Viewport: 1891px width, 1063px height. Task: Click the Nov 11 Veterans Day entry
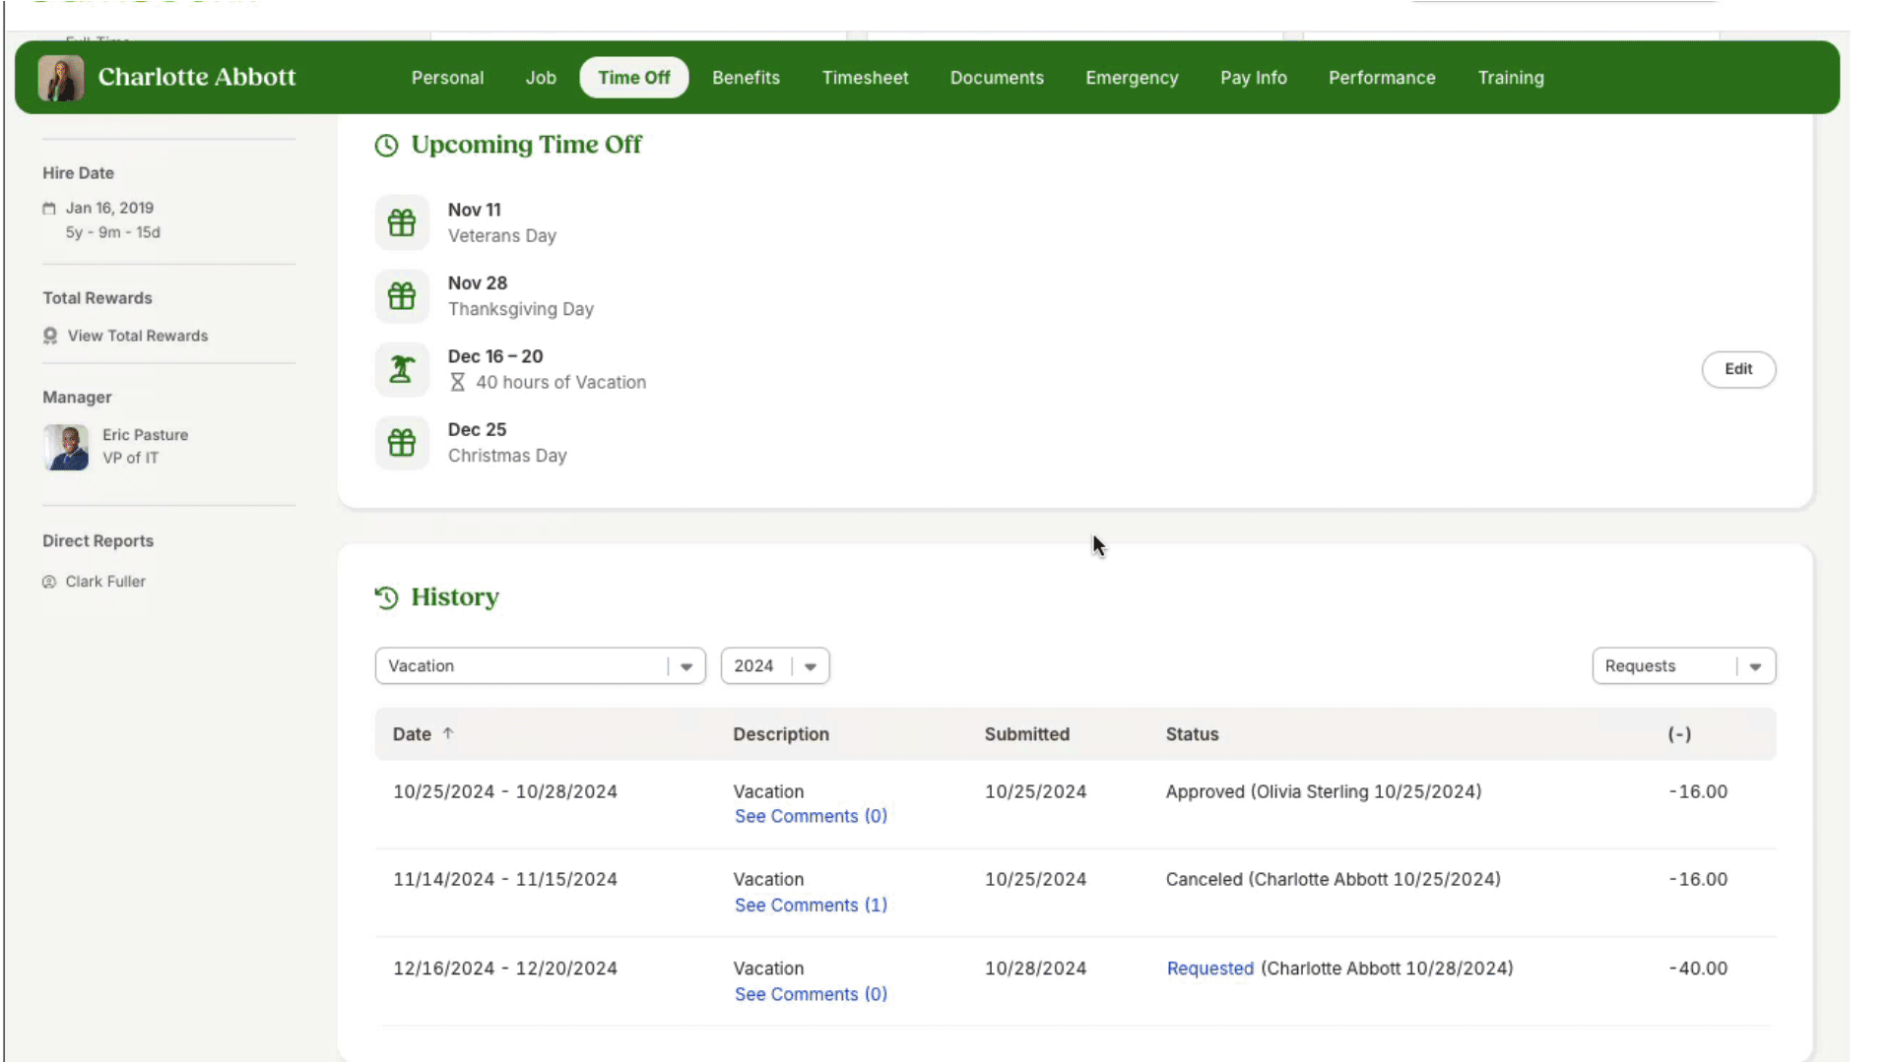click(502, 222)
